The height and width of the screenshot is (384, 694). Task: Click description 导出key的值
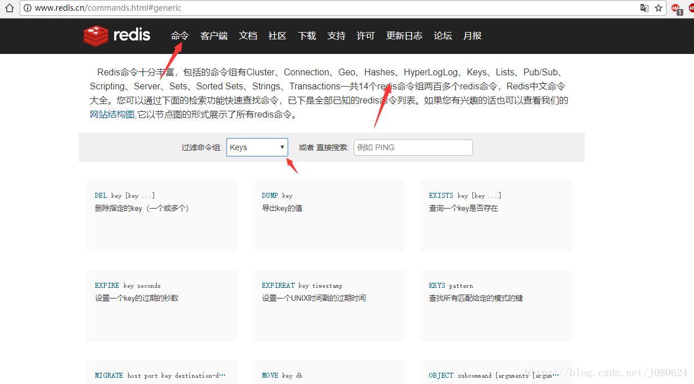[x=282, y=208]
